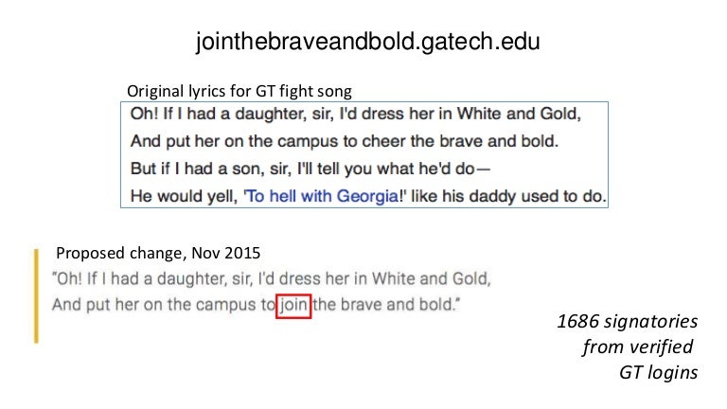Click the red-boxed word join
The height and width of the screenshot is (409, 727).
(293, 306)
